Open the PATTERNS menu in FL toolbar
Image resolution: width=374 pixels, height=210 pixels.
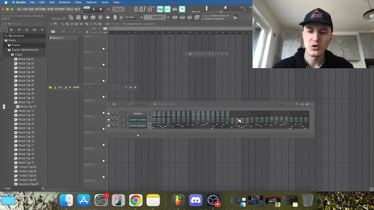click(x=41, y=9)
